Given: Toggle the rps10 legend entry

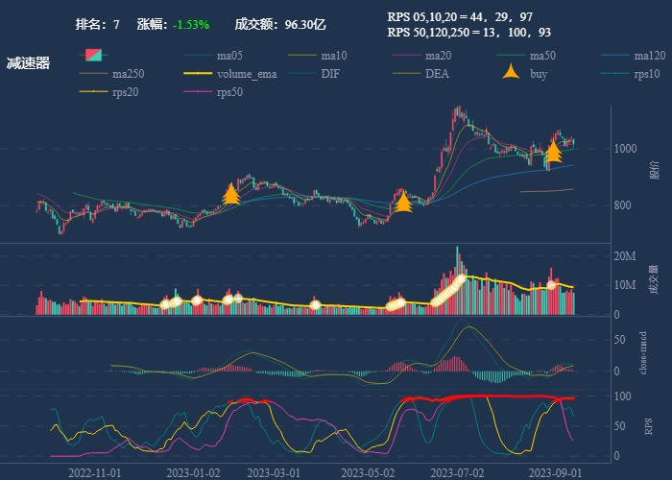Looking at the screenshot, I should (x=647, y=74).
